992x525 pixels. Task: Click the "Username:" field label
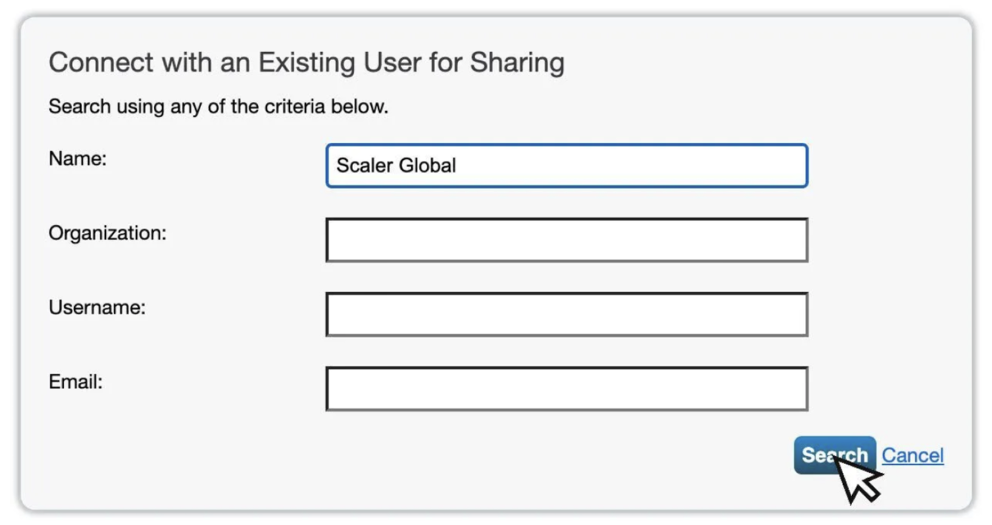coord(97,307)
